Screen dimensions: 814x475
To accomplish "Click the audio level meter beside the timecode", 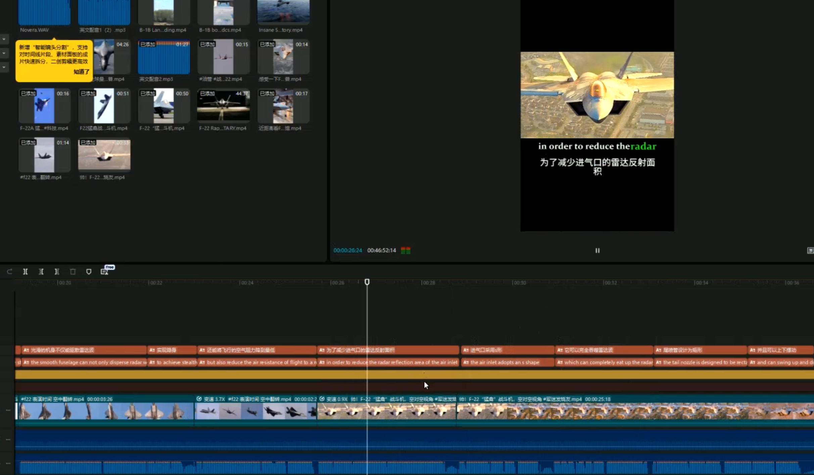I will point(405,250).
